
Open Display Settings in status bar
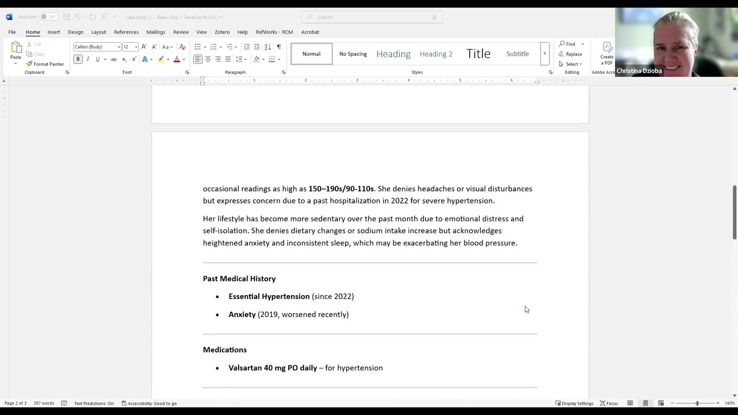574,403
